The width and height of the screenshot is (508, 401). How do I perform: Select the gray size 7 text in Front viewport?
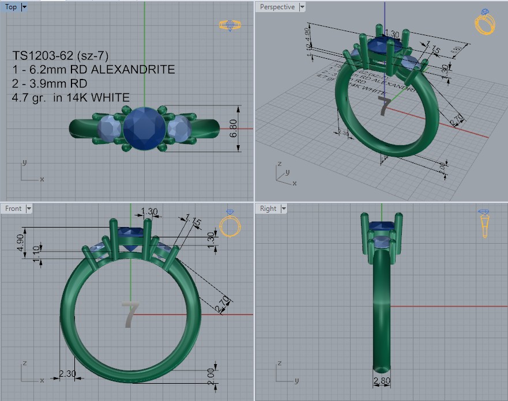coord(130,314)
